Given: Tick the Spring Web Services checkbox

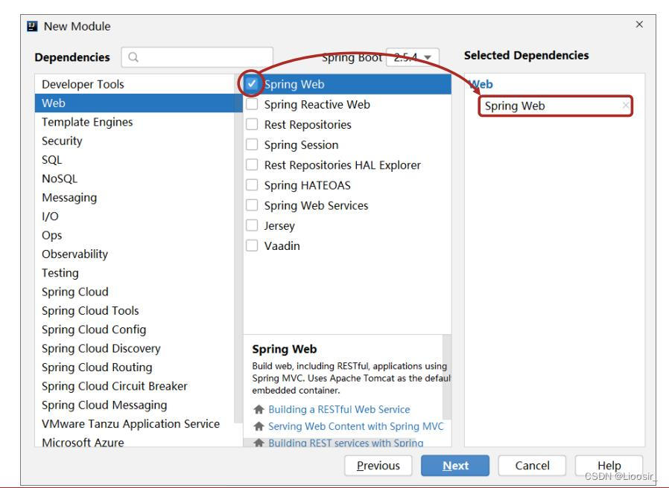Looking at the screenshot, I should coord(252,205).
